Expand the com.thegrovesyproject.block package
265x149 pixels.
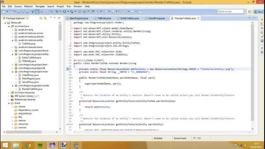pos(12,50)
